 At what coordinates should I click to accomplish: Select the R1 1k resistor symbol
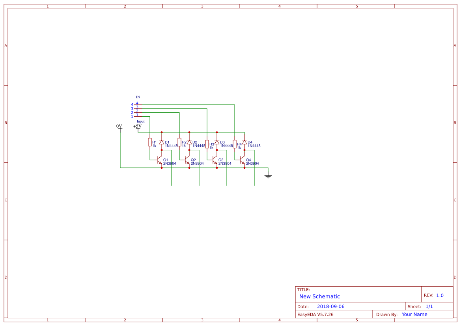click(x=150, y=142)
